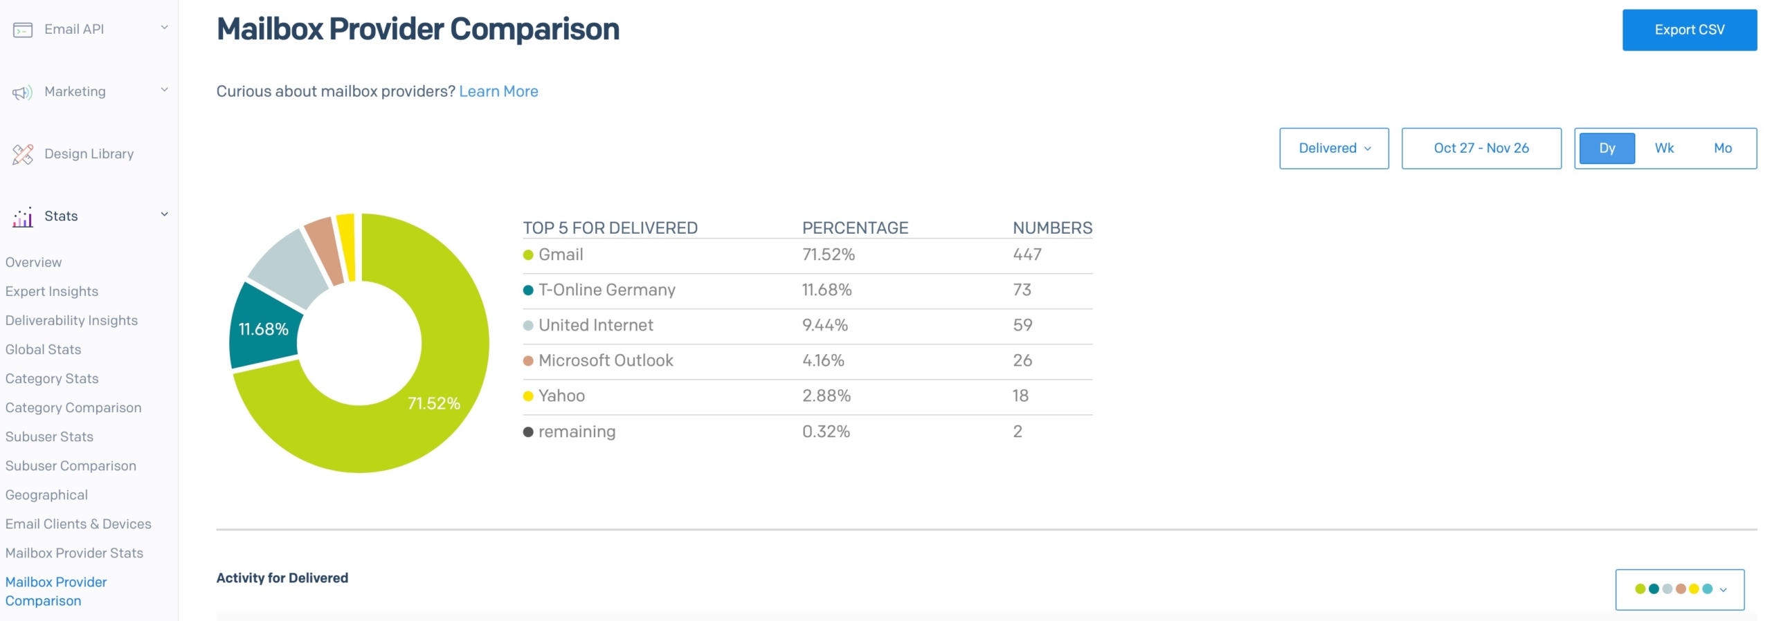Open the provider colors dropdown near Activity chart
The image size is (1772, 621).
click(1680, 589)
